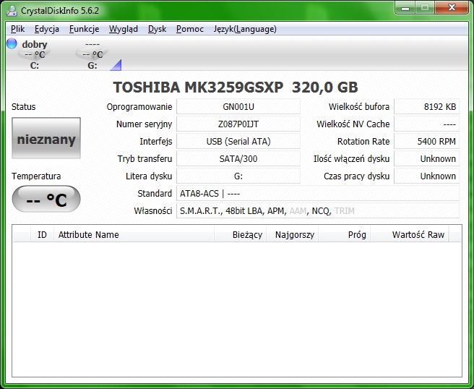Open the Dysk menu
Viewport: 474px width, 389px height.
coord(157,29)
